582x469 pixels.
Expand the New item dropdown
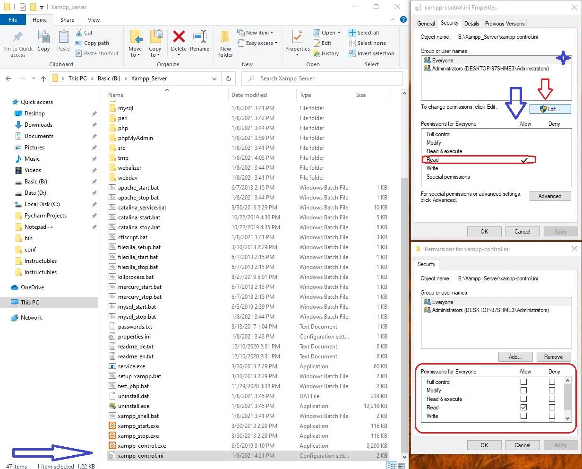(272, 33)
